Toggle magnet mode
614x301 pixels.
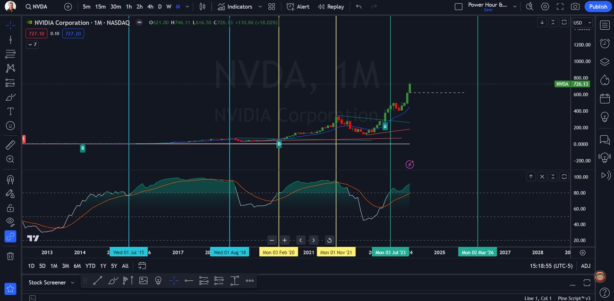pyautogui.click(x=10, y=179)
